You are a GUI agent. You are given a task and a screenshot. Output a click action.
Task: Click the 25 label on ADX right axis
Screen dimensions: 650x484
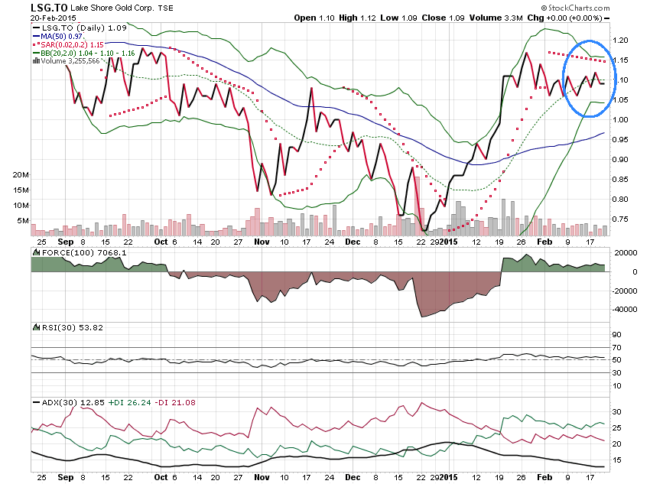coord(617,428)
